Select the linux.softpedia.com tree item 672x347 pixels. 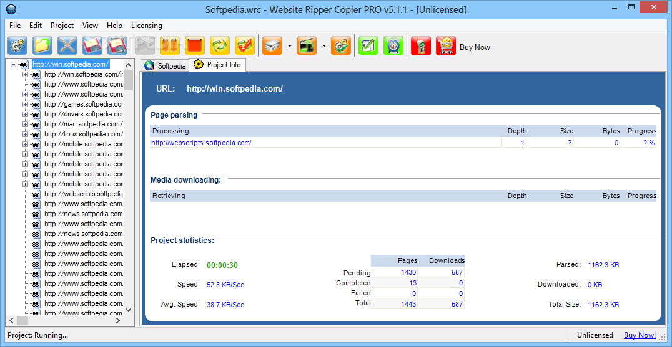click(84, 134)
